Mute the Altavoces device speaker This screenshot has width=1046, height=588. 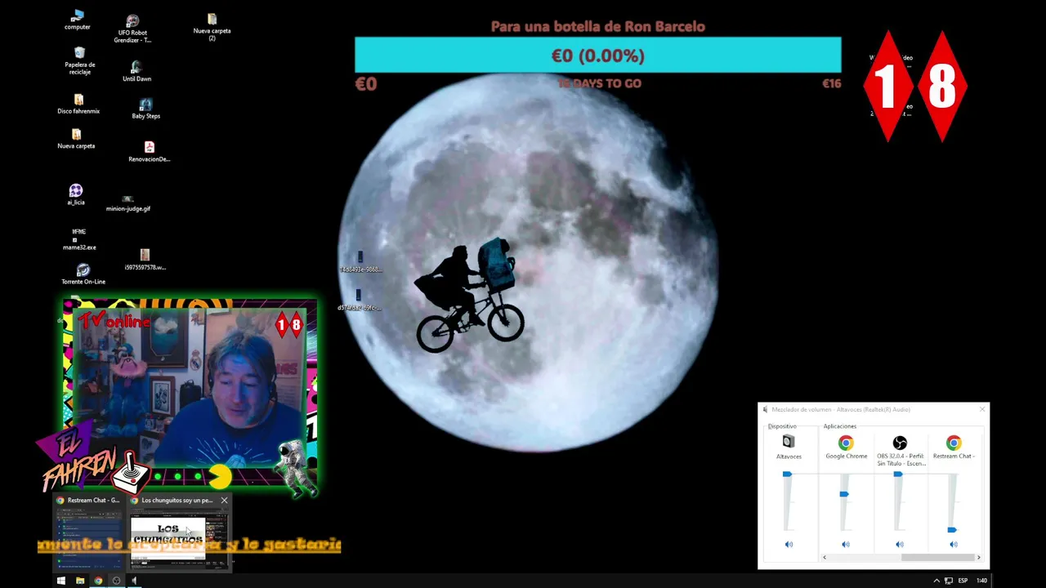coord(789,544)
